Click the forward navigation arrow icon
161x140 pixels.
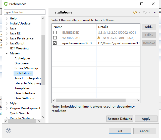145,12
